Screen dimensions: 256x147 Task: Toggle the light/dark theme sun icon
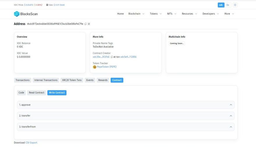(x=235, y=5)
